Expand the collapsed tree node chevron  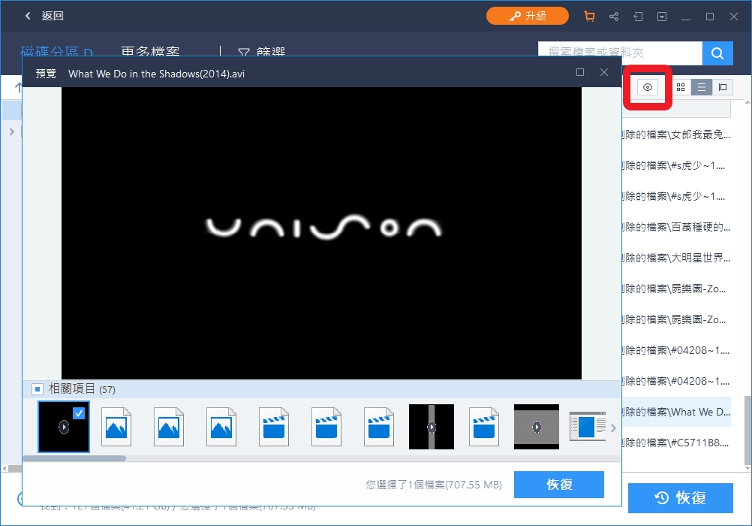point(11,131)
